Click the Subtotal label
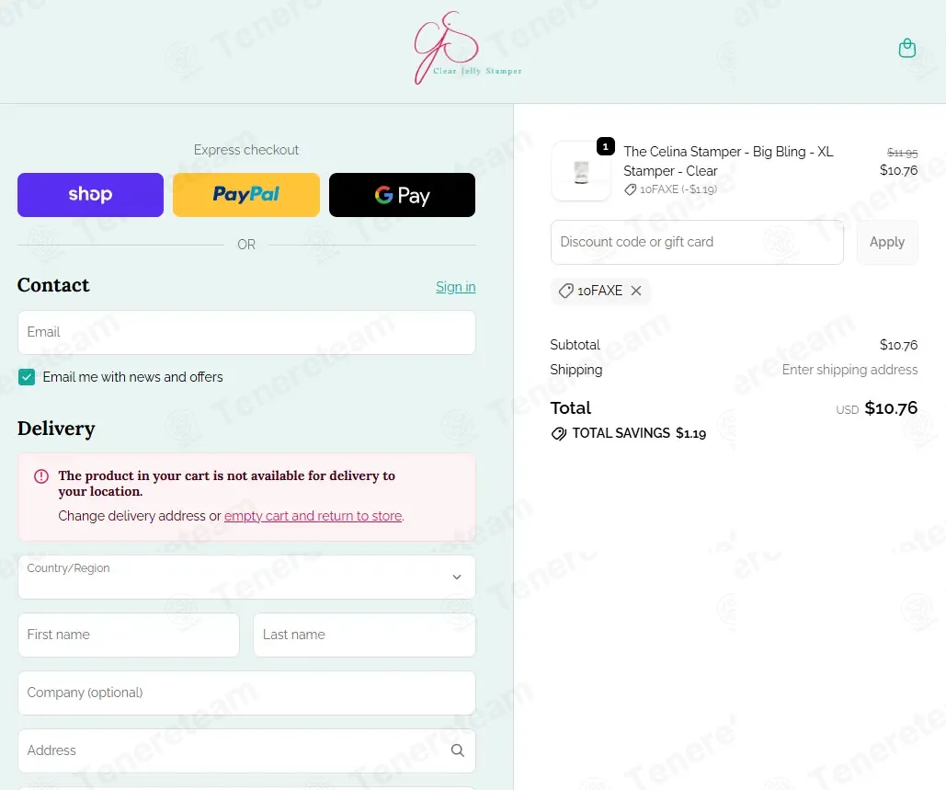946x790 pixels. (575, 345)
